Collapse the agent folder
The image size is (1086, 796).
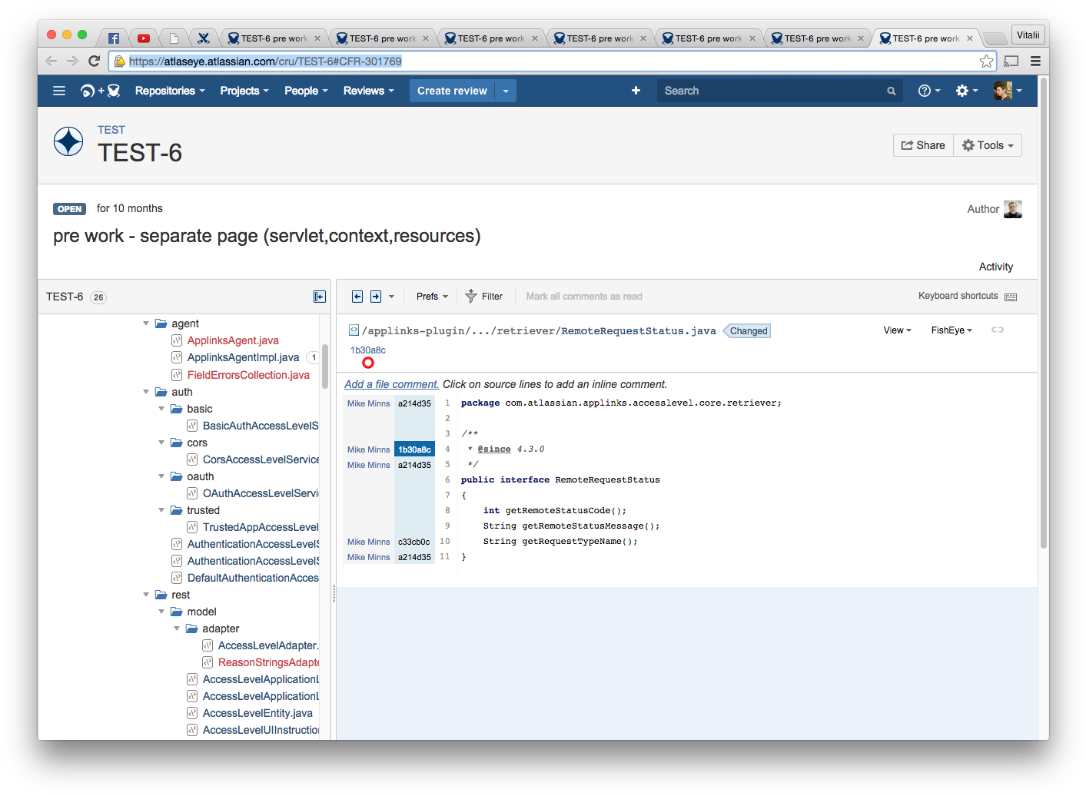[x=146, y=323]
